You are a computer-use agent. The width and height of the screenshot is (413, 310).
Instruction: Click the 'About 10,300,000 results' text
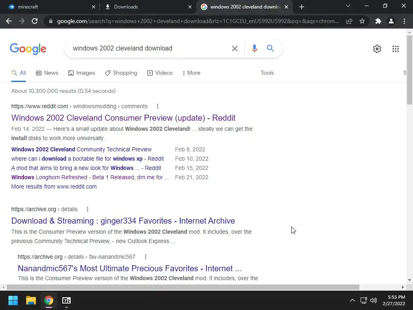[x=63, y=91]
